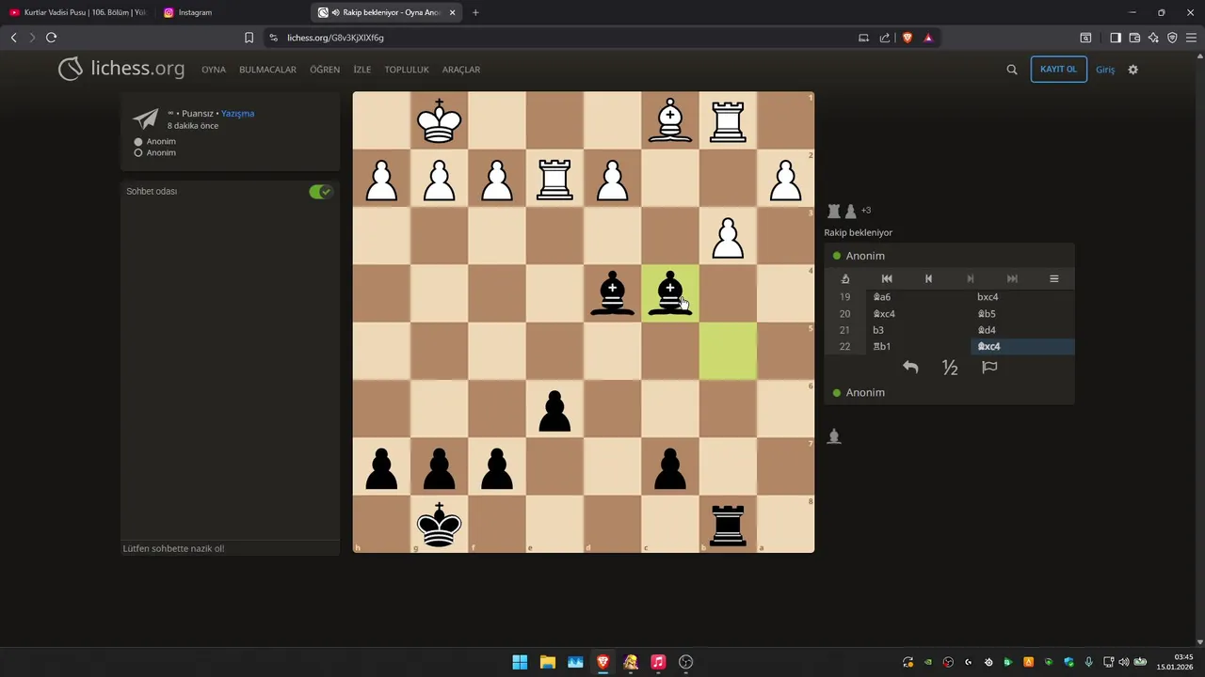
Task: Go to previous move button
Action: [928, 278]
